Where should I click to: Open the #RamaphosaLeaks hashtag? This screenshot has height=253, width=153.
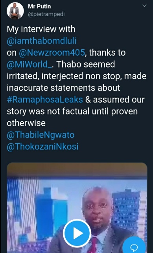(x=45, y=100)
